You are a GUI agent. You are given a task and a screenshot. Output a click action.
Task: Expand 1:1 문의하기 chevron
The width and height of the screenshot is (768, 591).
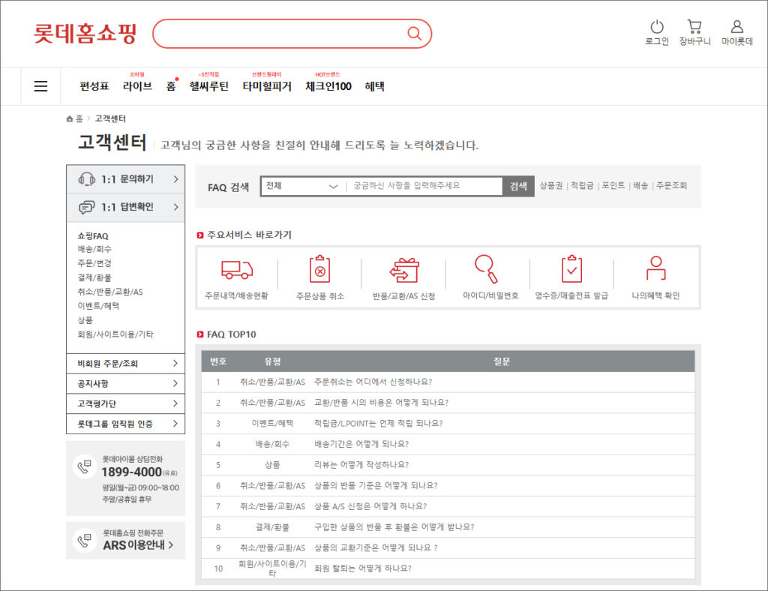click(x=175, y=179)
